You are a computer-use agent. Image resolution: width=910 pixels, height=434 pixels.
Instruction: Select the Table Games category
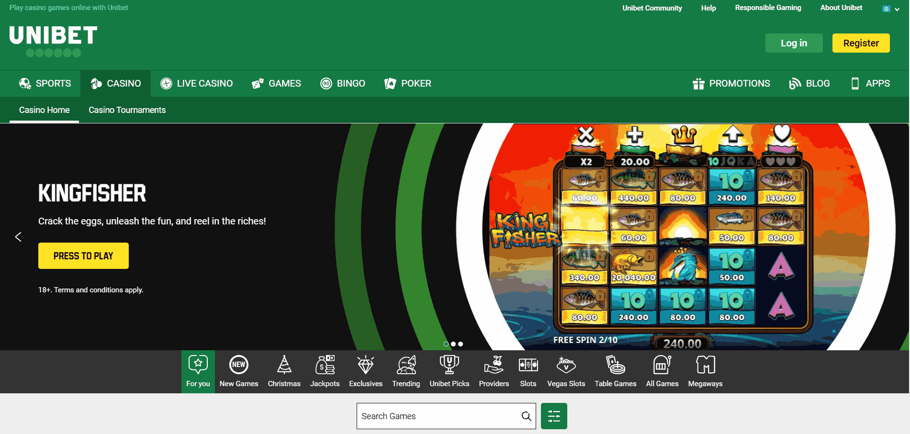(x=615, y=371)
